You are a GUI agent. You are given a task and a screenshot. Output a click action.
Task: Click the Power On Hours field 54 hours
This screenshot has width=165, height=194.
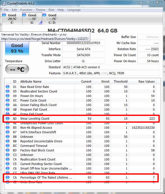(149, 61)
